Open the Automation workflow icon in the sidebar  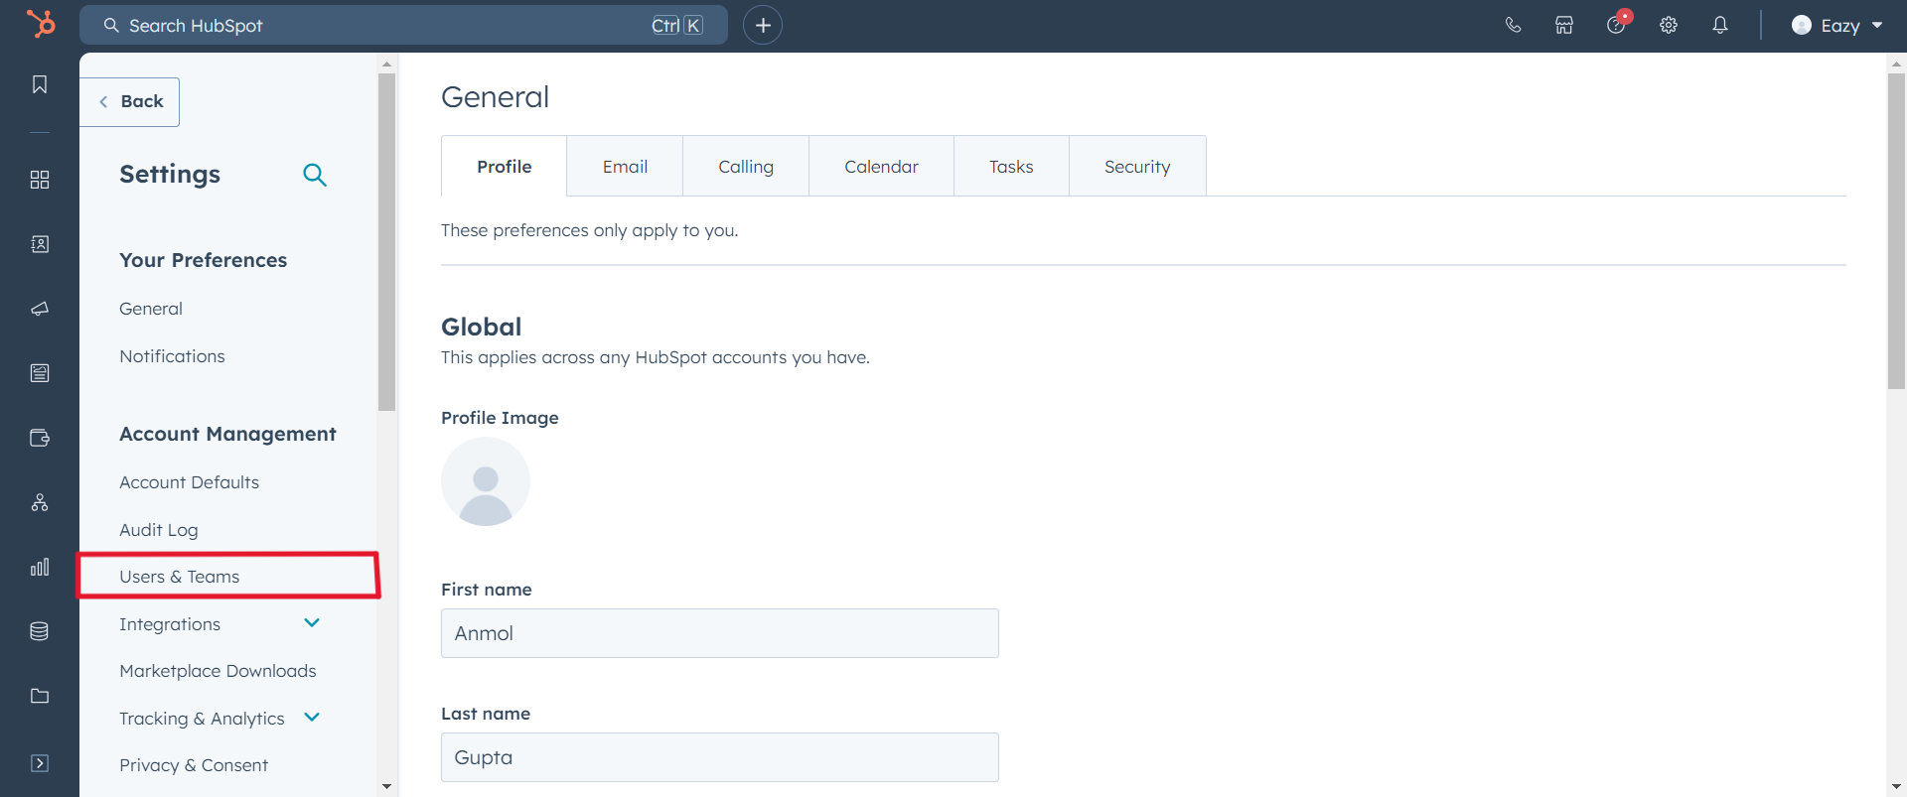pos(40,502)
